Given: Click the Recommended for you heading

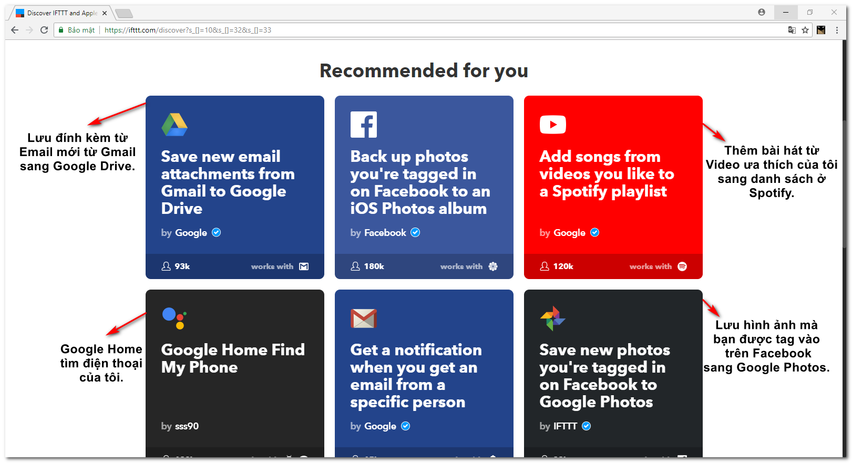Looking at the screenshot, I should (424, 70).
